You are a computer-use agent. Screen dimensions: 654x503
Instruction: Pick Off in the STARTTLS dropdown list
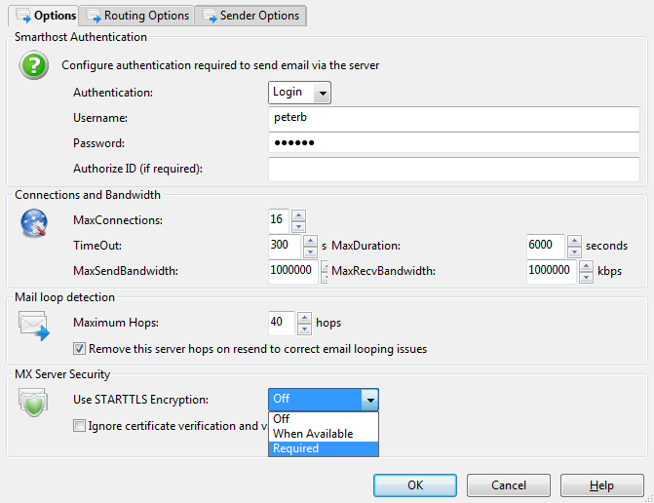click(x=323, y=419)
